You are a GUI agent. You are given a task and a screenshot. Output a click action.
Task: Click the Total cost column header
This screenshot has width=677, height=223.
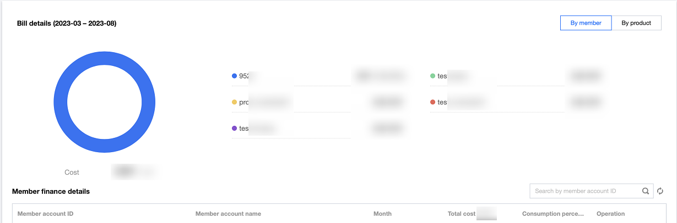pyautogui.click(x=462, y=214)
